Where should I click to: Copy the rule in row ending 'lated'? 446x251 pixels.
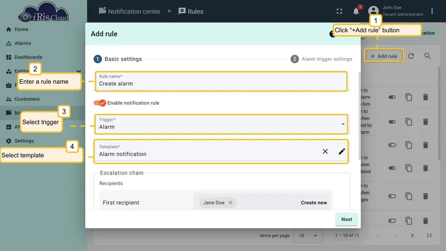tap(409, 168)
